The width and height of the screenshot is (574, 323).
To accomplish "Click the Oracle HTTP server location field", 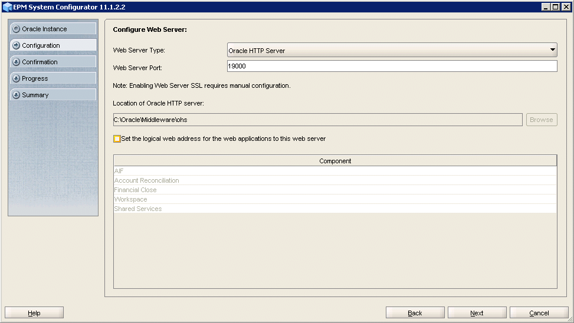I will pyautogui.click(x=317, y=120).
